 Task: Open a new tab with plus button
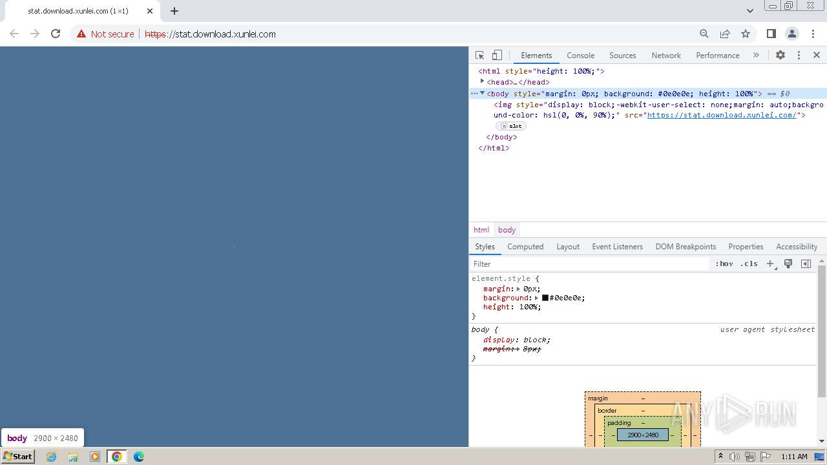point(174,11)
